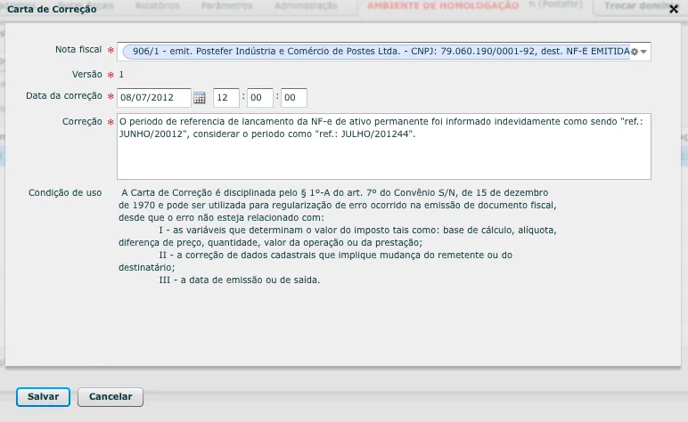Click the Nota fiscal field label
688x422 pixels.
pyautogui.click(x=78, y=50)
